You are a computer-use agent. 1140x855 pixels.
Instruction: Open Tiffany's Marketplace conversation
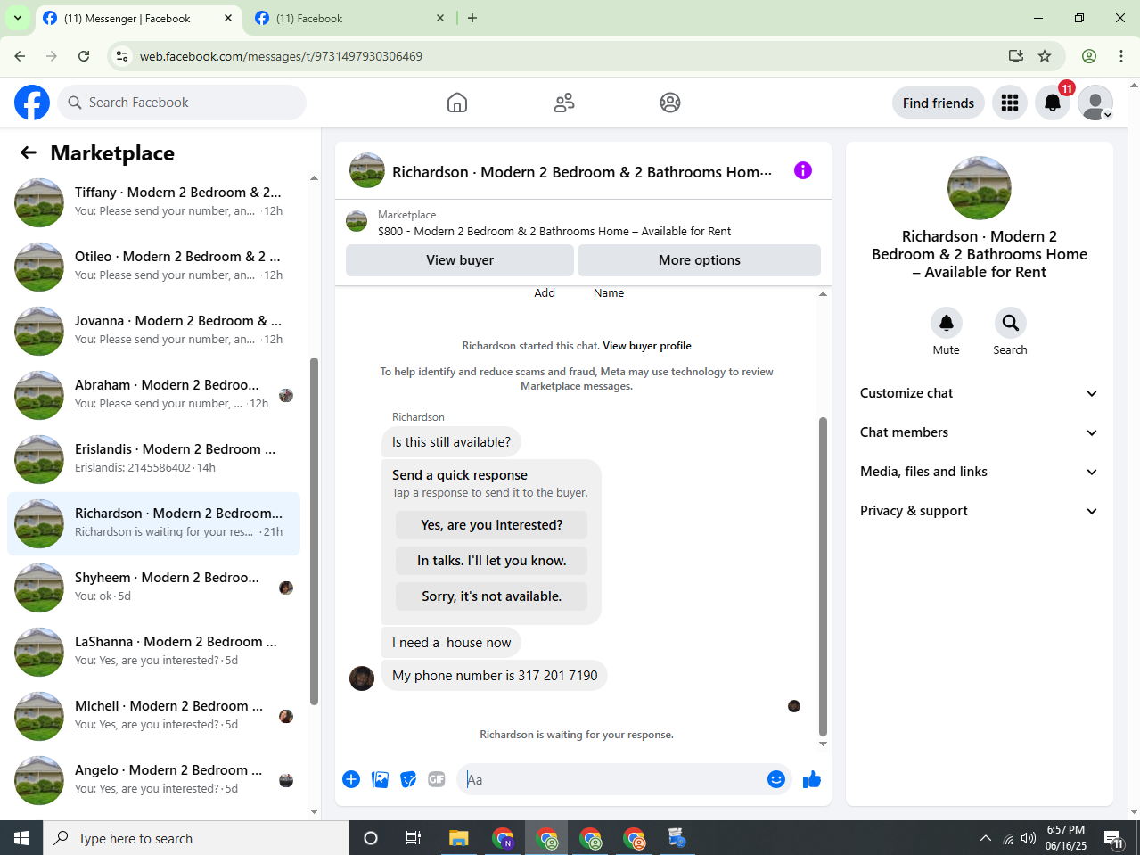153,201
